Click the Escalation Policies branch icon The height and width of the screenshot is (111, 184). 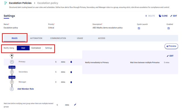[5, 3]
